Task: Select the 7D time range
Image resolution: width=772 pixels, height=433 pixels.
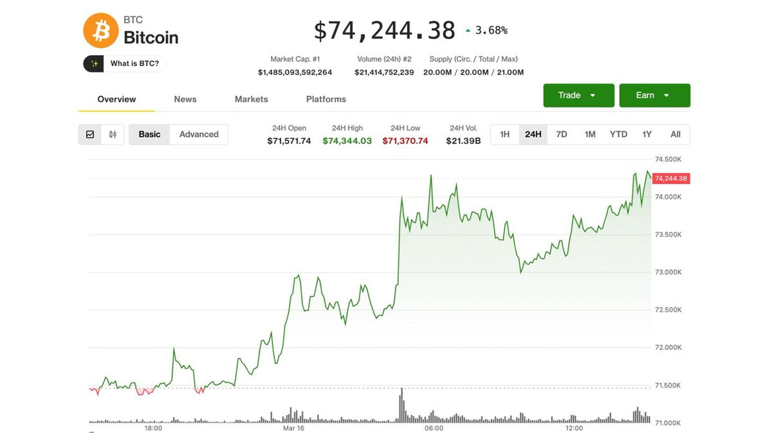Action: [x=561, y=134]
